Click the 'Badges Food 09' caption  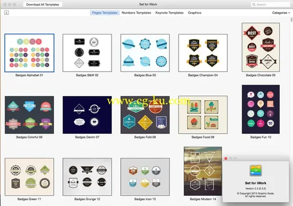(x=203, y=137)
